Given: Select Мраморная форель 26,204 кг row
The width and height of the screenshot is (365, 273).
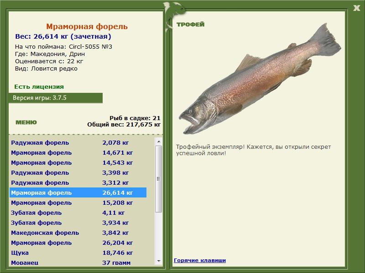Looking at the screenshot, I should point(78,243).
